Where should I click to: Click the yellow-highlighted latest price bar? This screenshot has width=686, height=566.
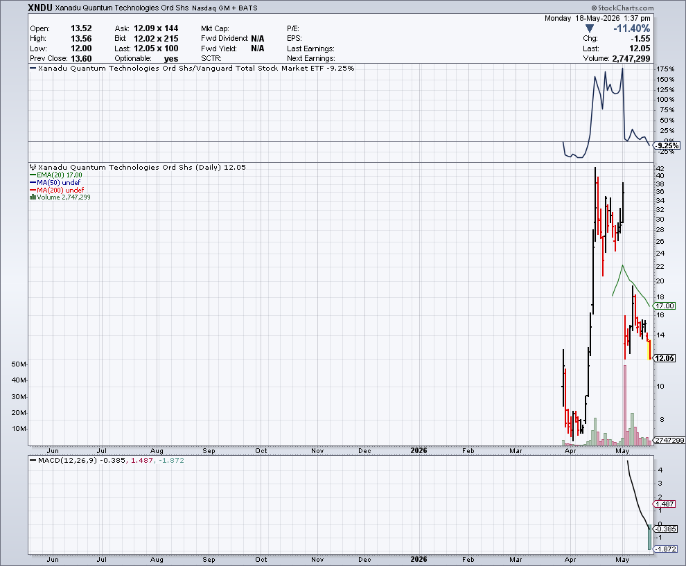[649, 349]
